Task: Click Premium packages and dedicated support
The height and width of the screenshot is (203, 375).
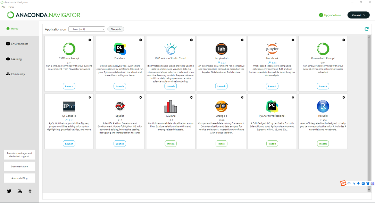Action: 19,155
